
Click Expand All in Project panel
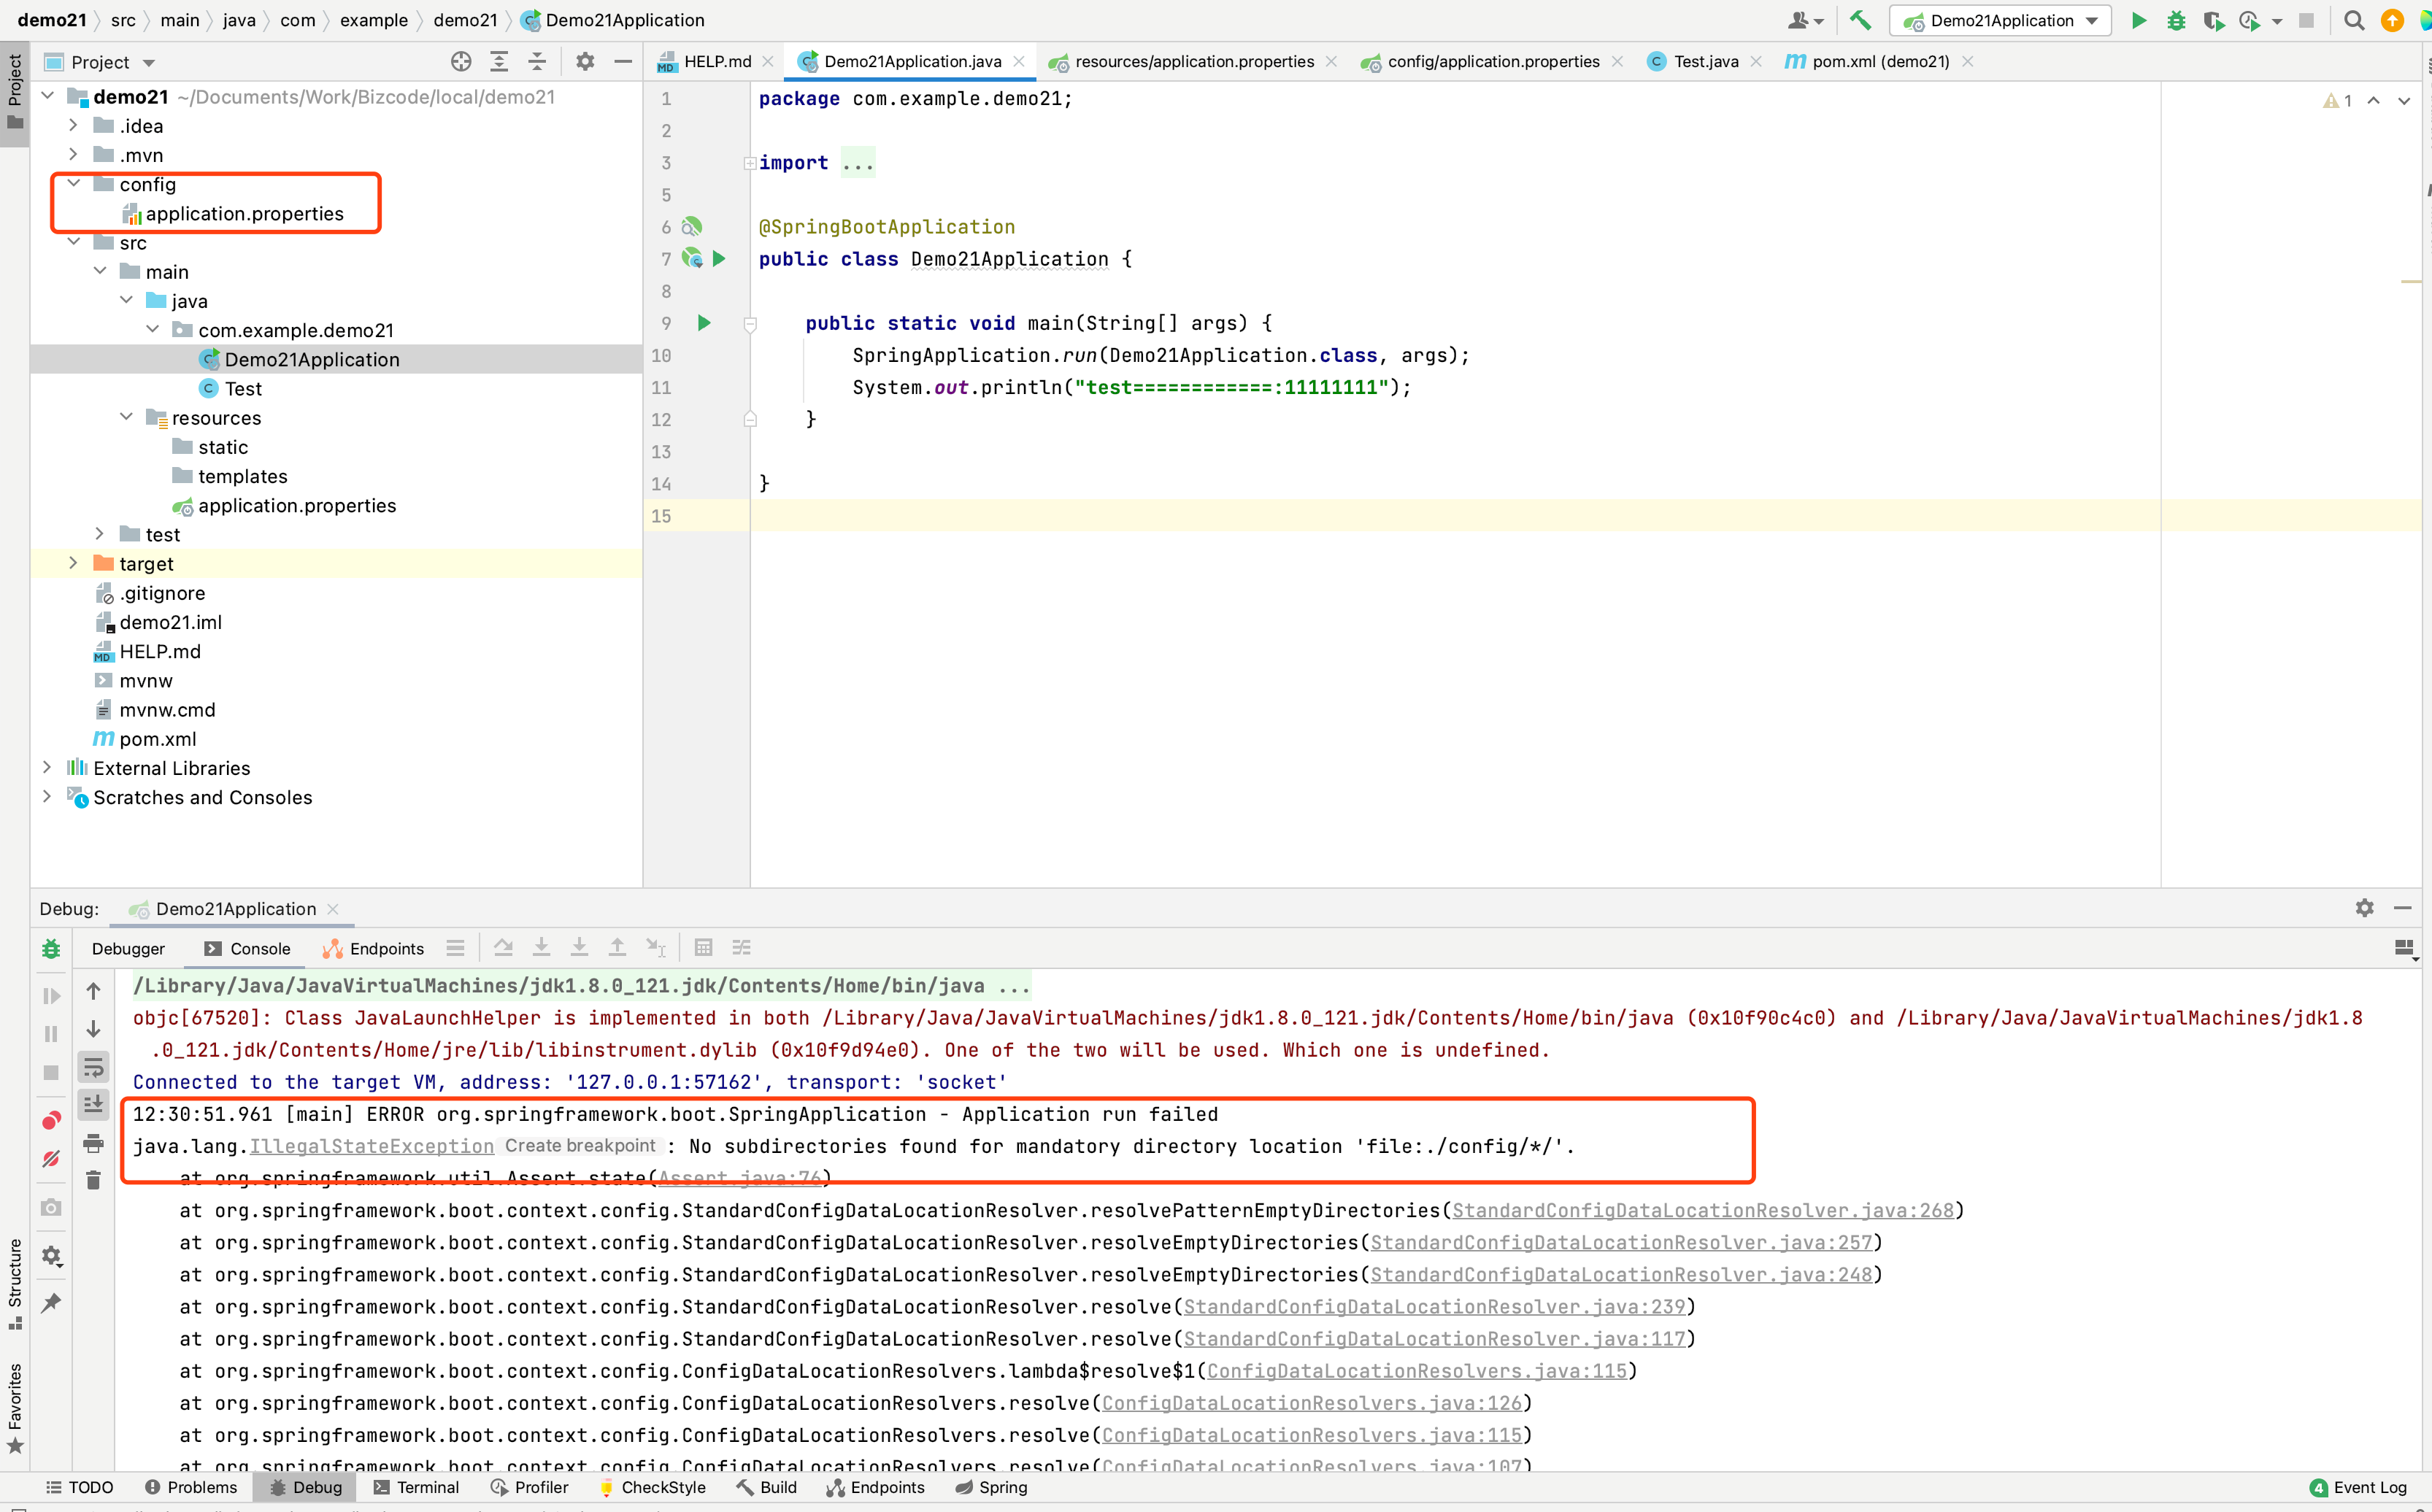pyautogui.click(x=499, y=62)
